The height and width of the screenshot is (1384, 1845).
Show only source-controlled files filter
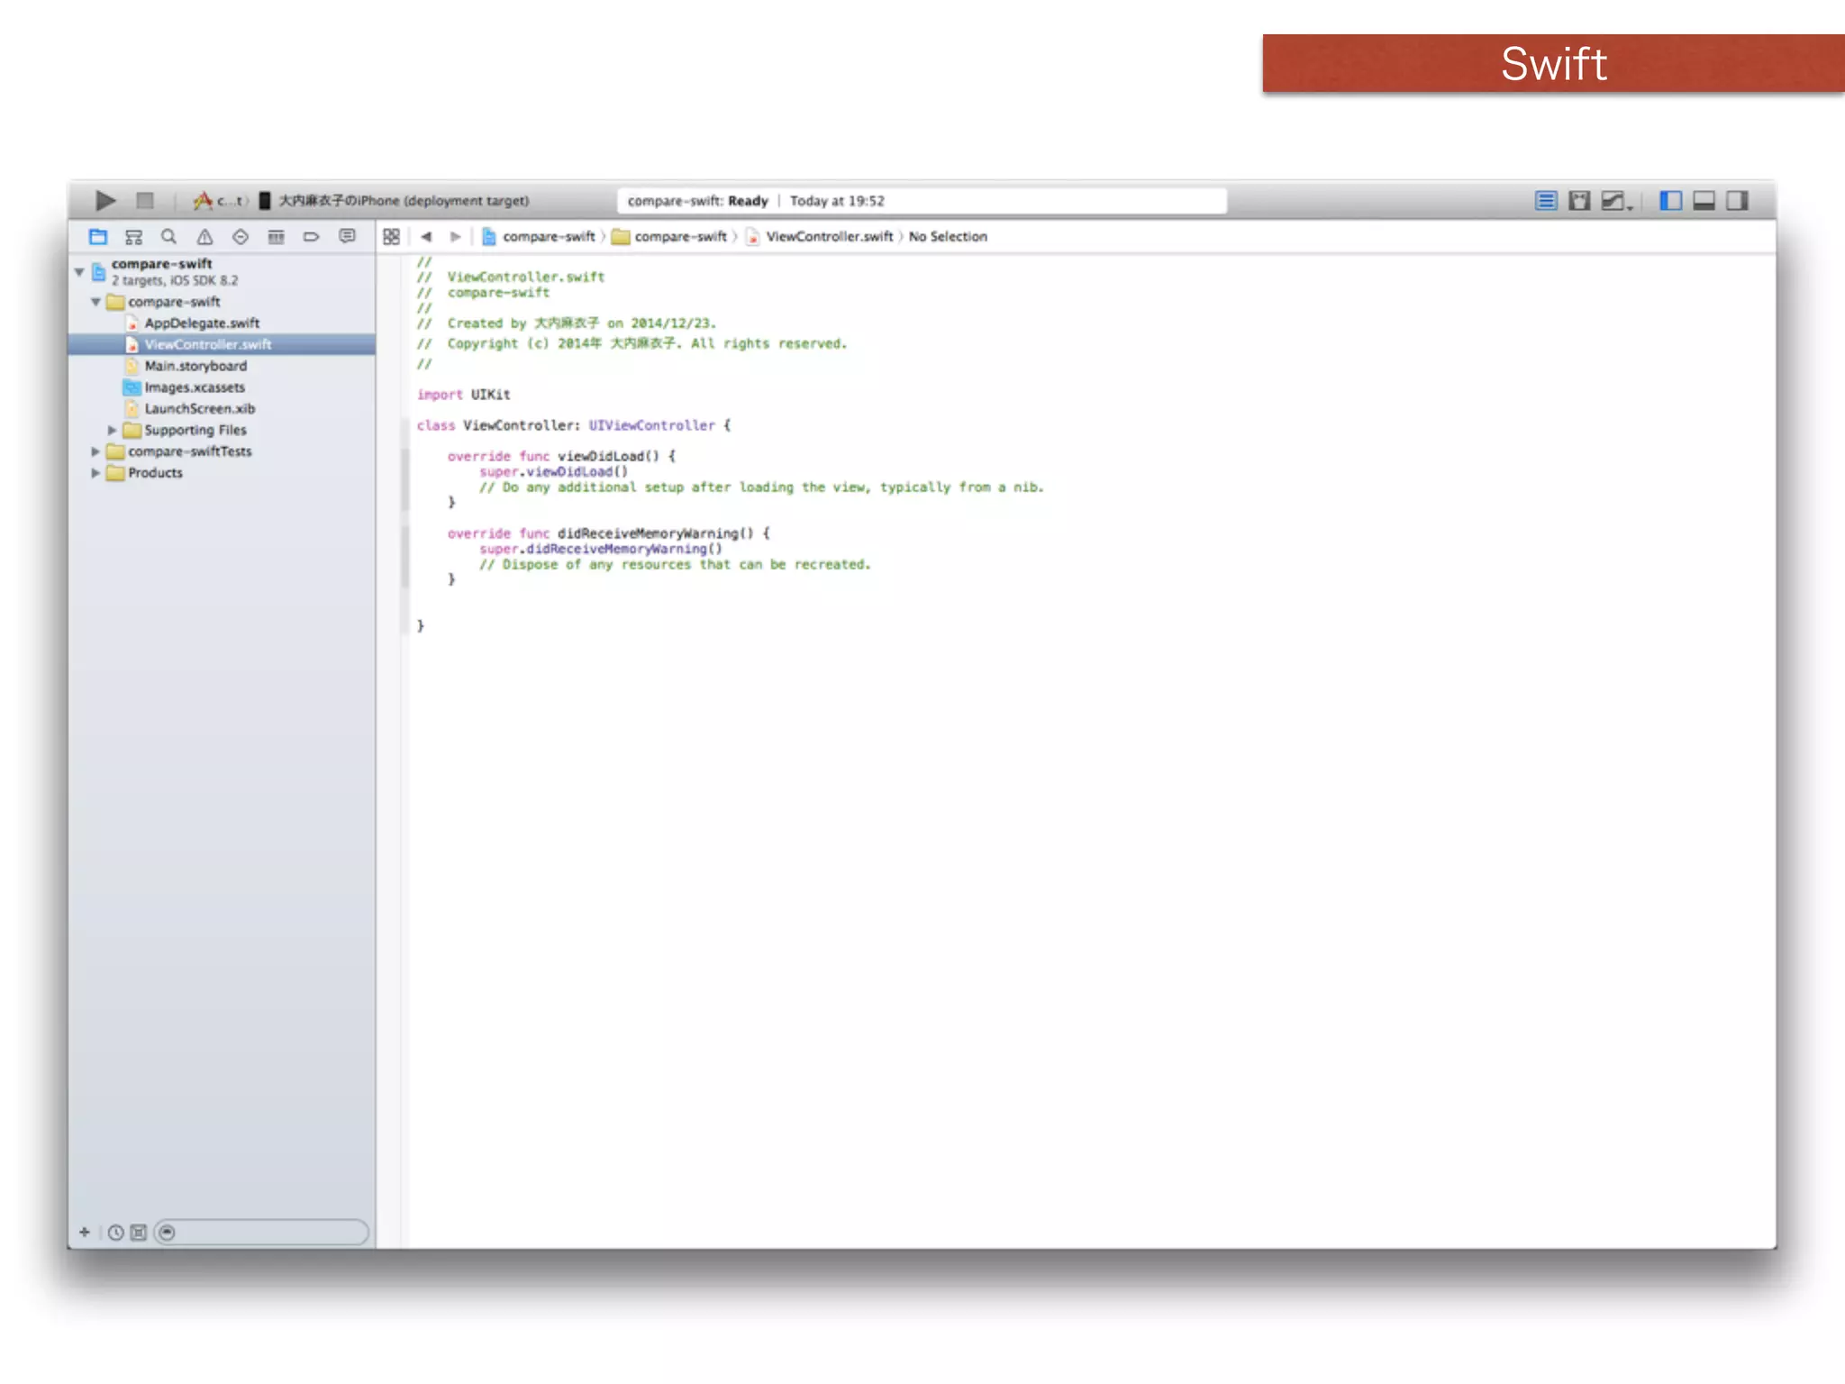click(x=139, y=1232)
